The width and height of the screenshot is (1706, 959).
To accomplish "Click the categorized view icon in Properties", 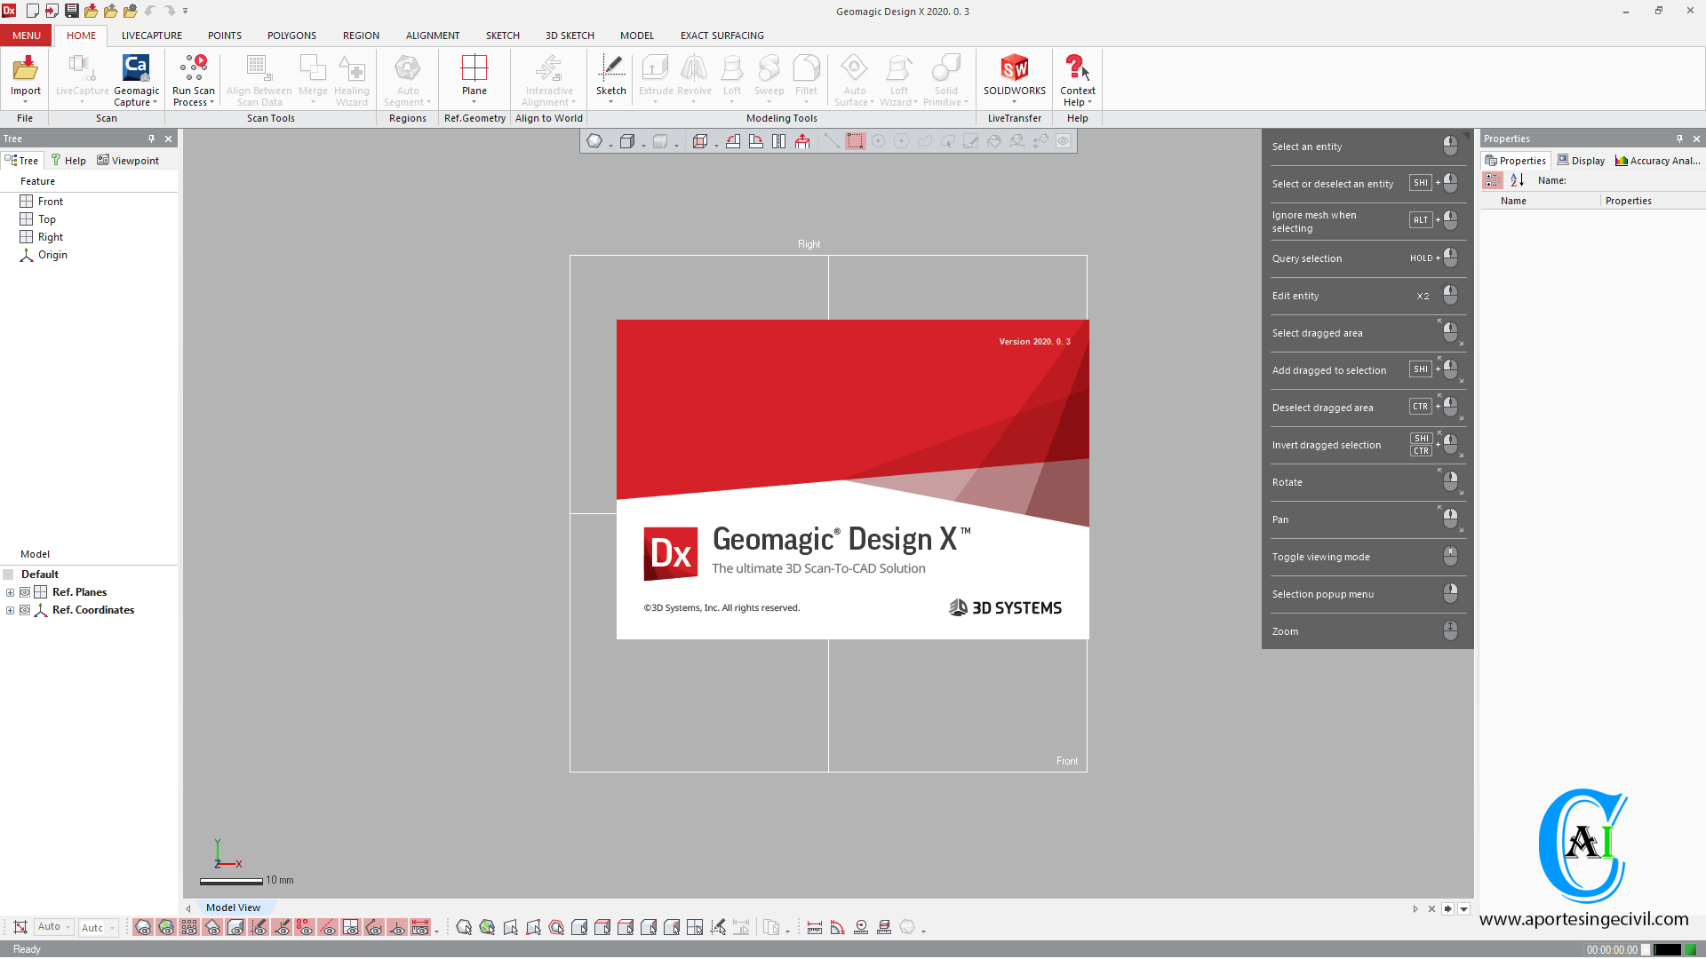I will coord(1493,180).
